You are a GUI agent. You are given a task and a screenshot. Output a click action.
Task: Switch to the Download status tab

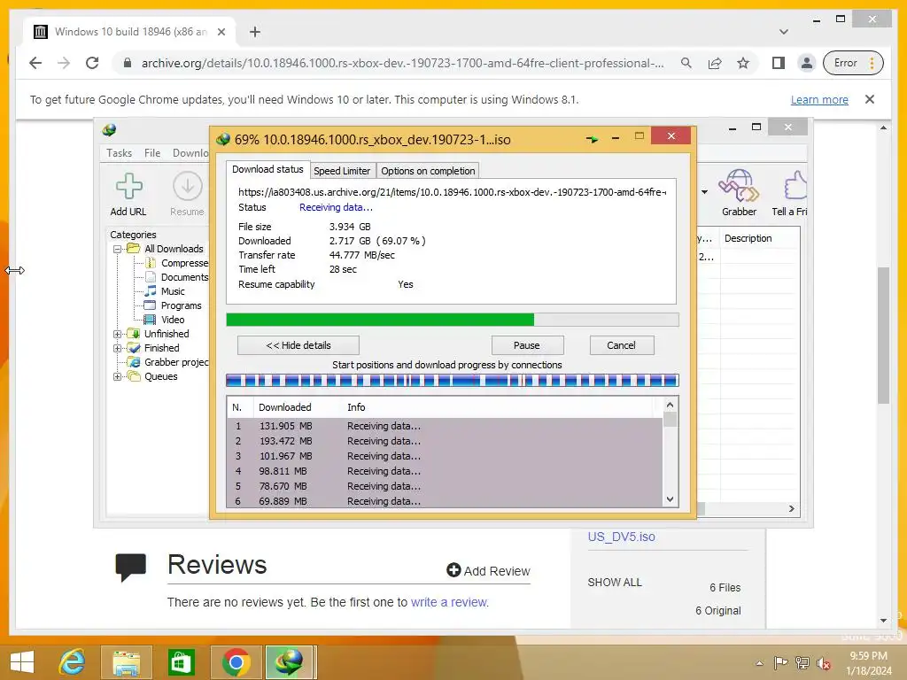(x=267, y=169)
